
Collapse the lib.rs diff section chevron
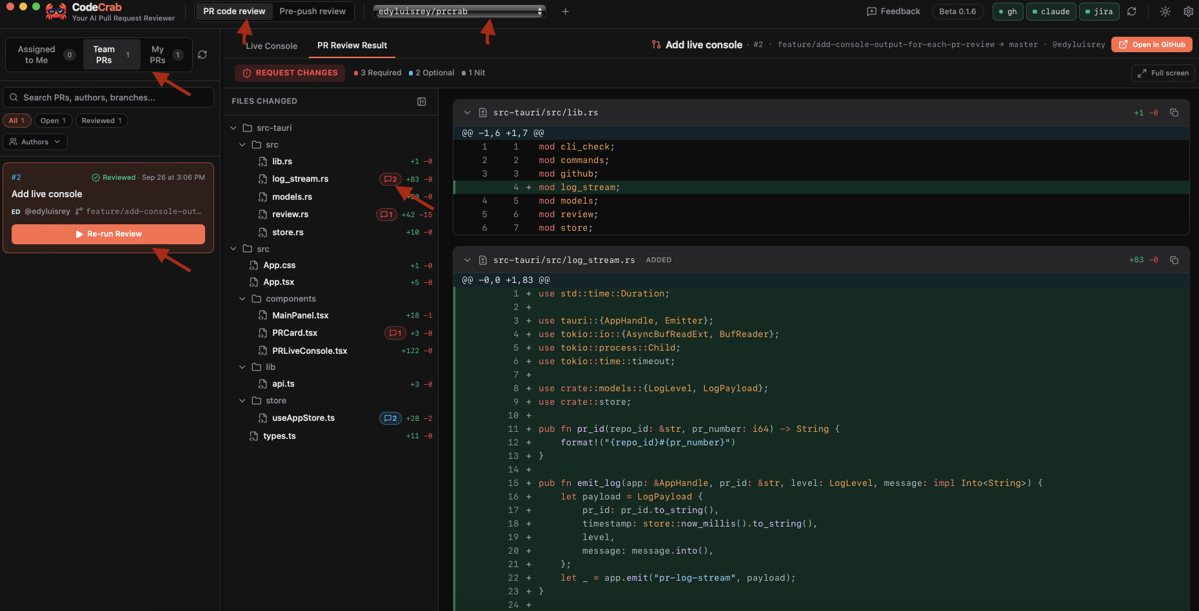point(468,113)
